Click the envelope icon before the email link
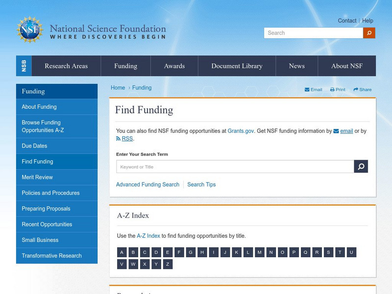The image size is (392, 294). (x=336, y=131)
